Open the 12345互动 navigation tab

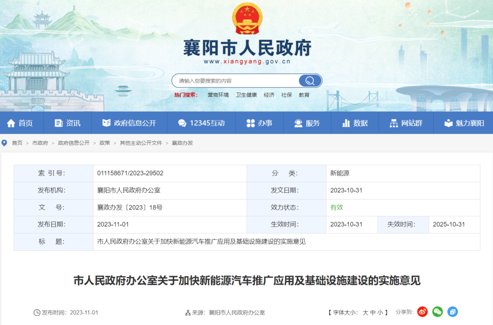[202, 123]
